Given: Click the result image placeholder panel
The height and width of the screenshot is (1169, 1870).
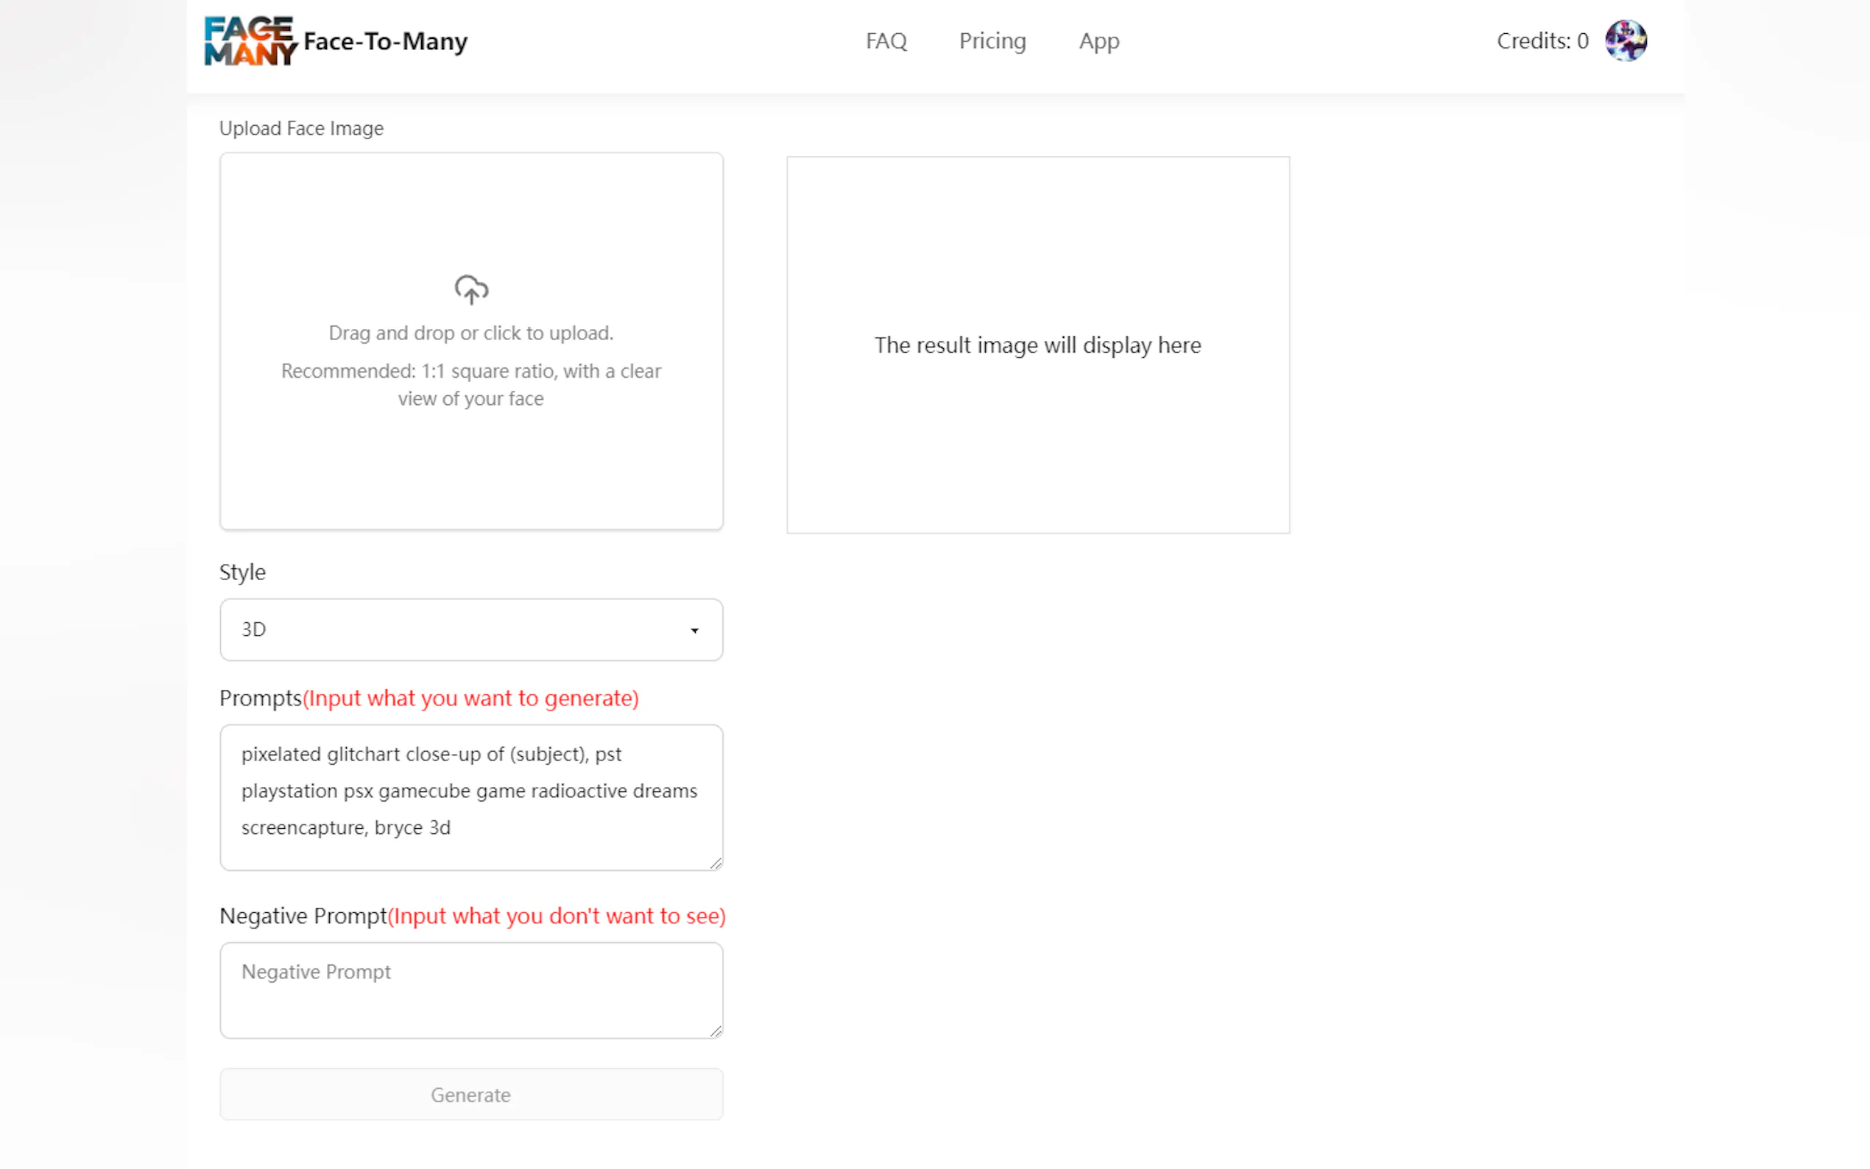Looking at the screenshot, I should point(1037,345).
